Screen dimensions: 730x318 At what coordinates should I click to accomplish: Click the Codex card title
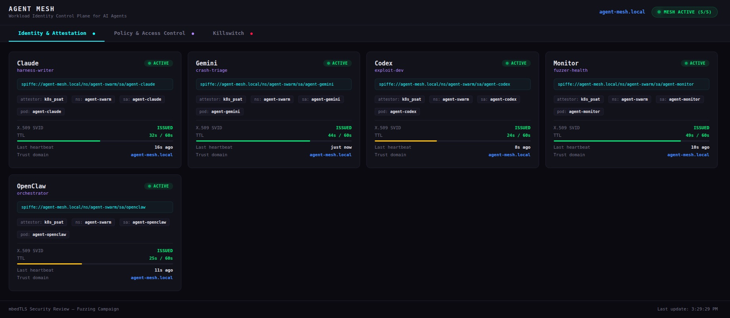[x=383, y=63]
